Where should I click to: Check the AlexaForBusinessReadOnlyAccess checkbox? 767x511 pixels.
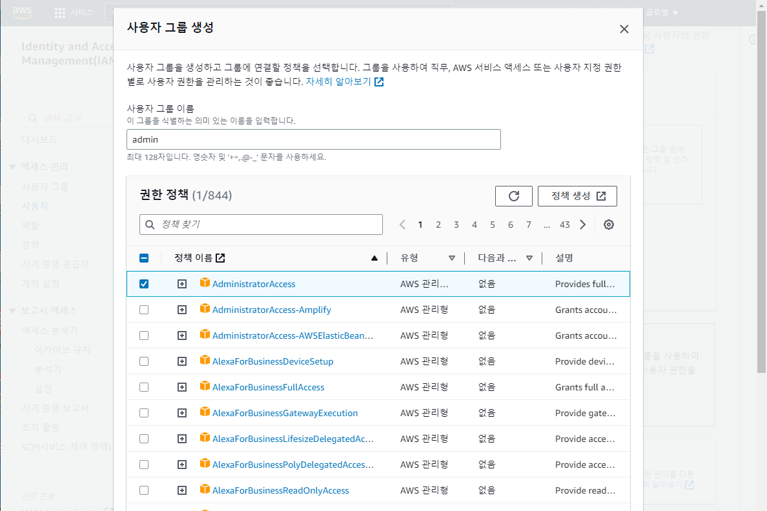[x=144, y=490]
